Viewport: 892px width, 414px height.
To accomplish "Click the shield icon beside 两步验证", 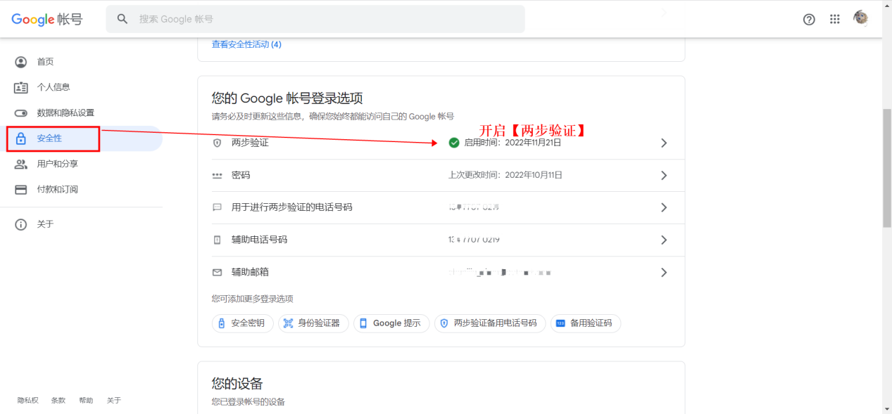I will coord(217,143).
